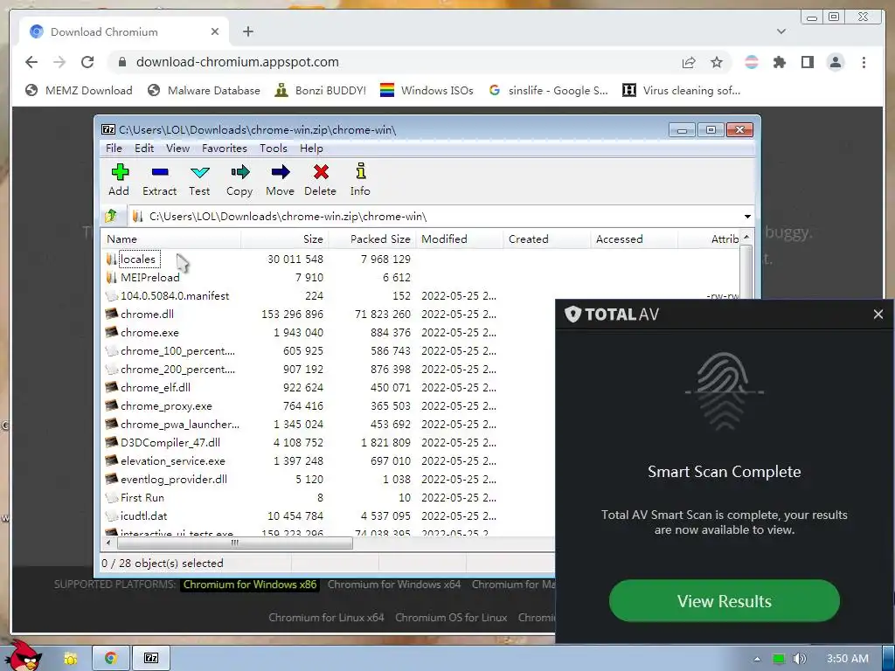Image resolution: width=895 pixels, height=671 pixels.
Task: Expand the 7-Zip address path dropdown
Action: tap(747, 217)
